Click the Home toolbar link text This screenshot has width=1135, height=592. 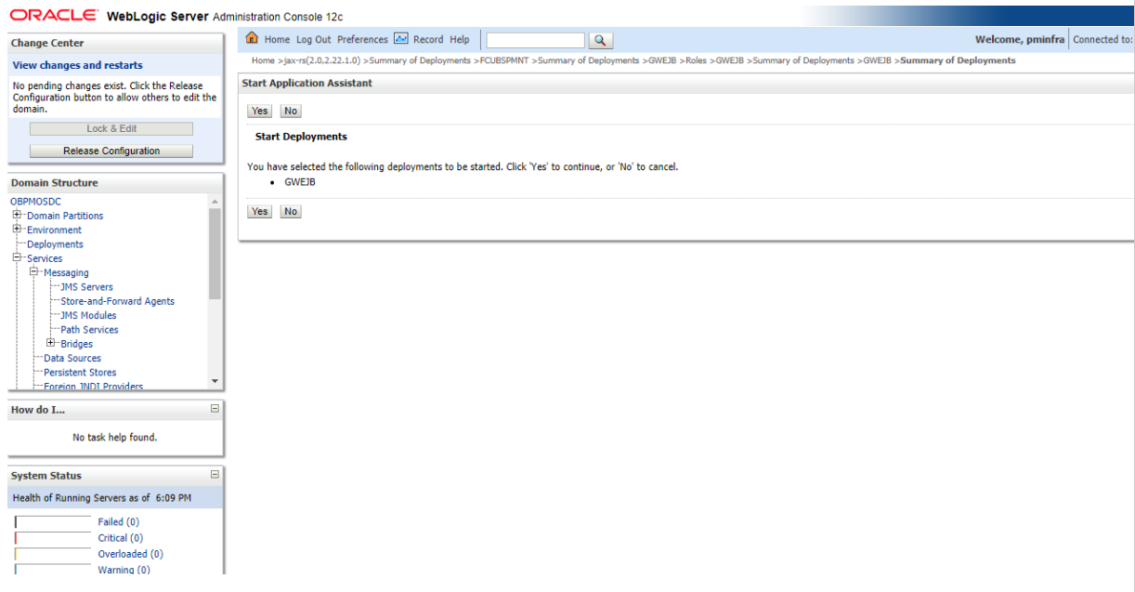click(277, 40)
